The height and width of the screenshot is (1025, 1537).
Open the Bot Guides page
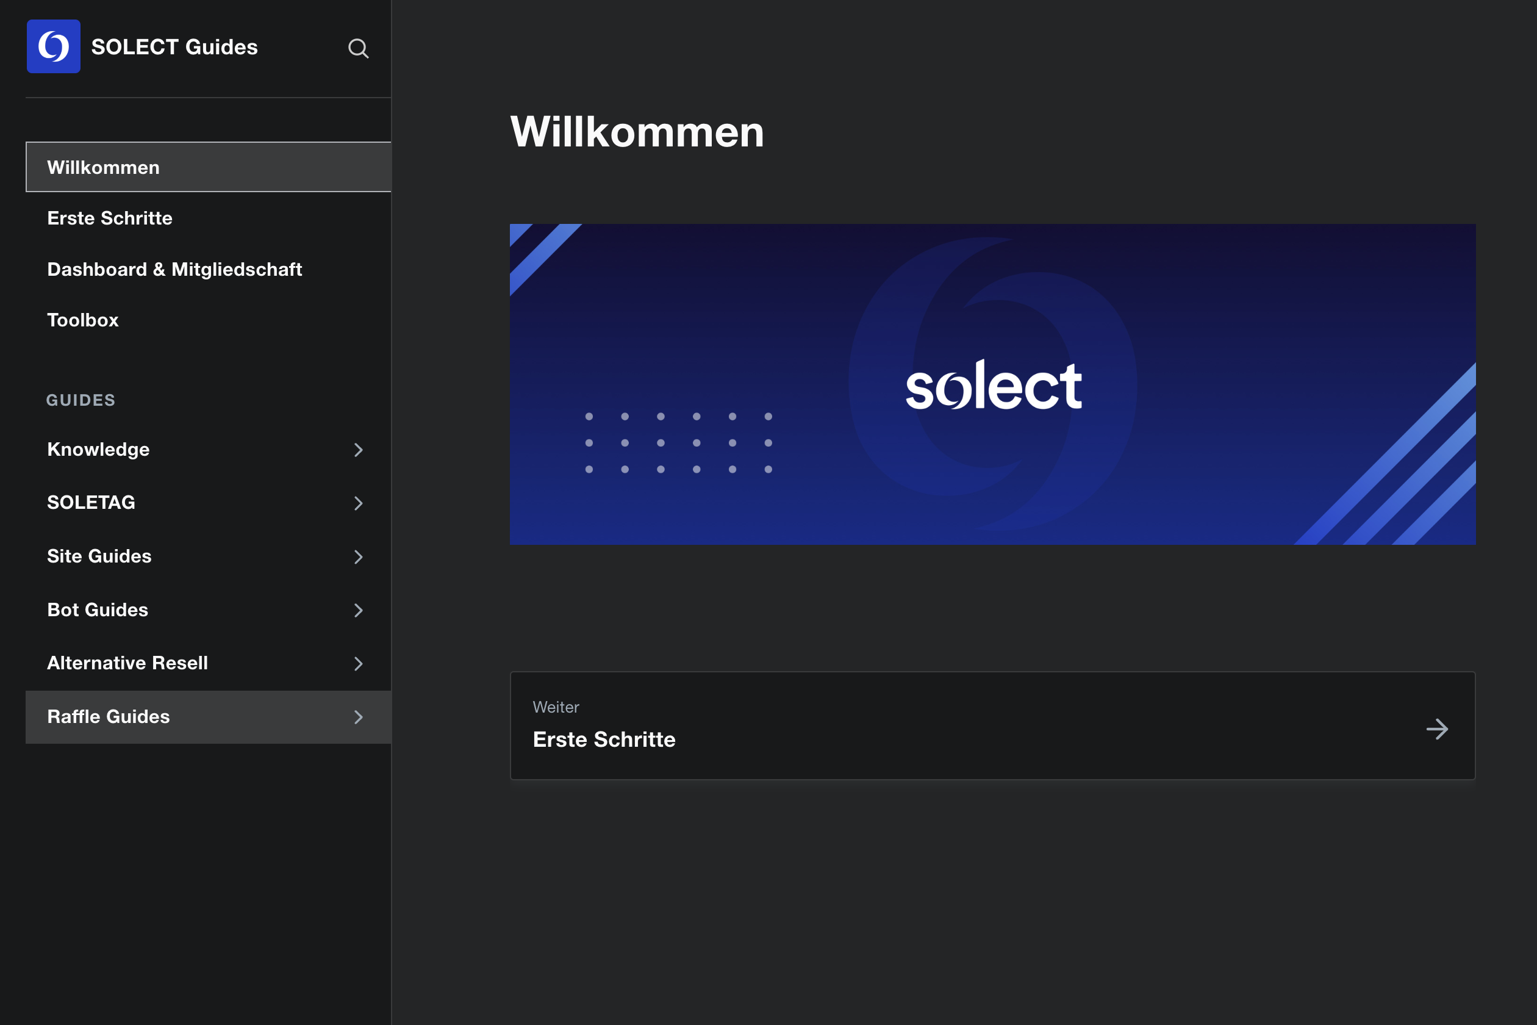[97, 610]
